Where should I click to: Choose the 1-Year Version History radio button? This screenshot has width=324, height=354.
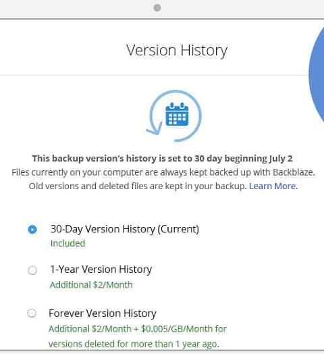pyautogui.click(x=32, y=270)
